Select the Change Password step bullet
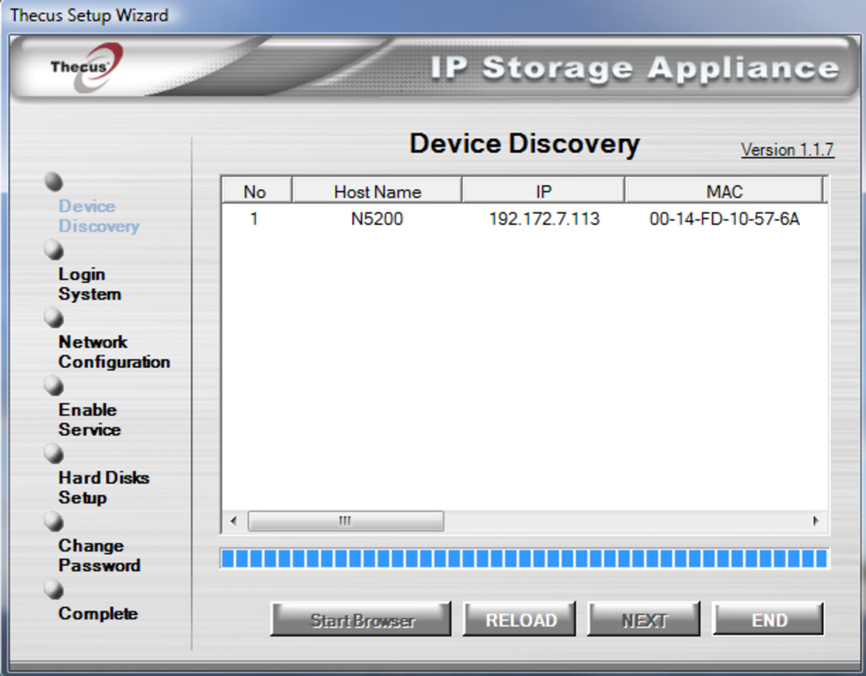Screen dimensions: 866x676 (53, 522)
